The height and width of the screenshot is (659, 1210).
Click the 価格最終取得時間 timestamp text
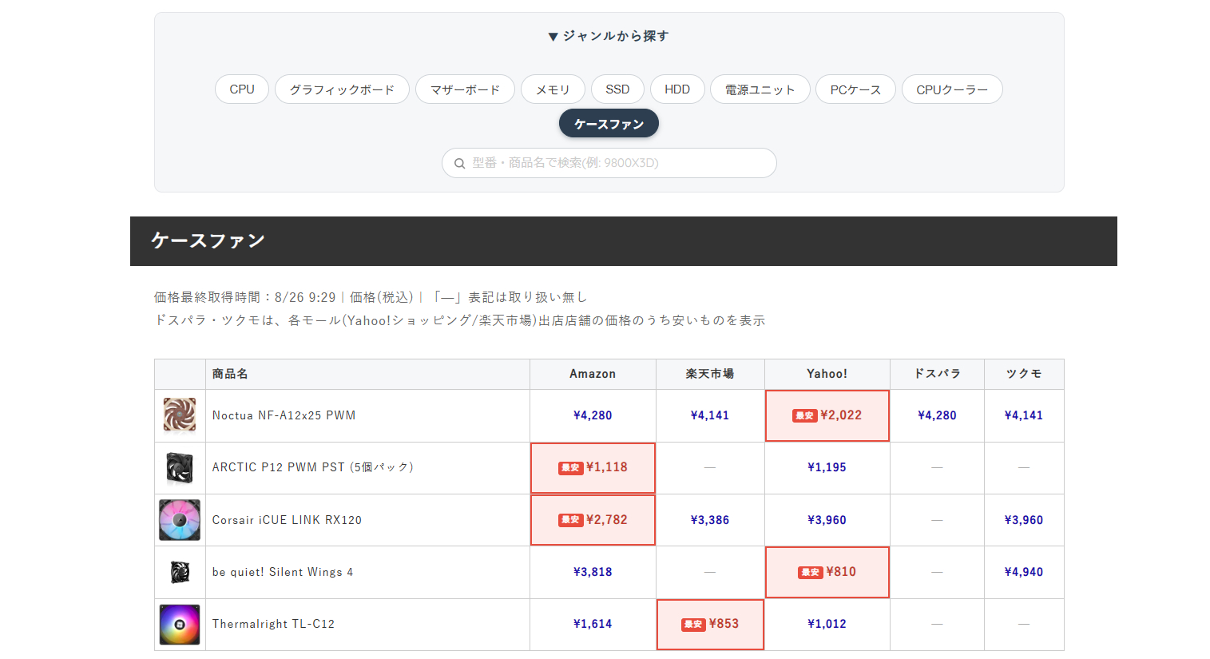point(244,297)
